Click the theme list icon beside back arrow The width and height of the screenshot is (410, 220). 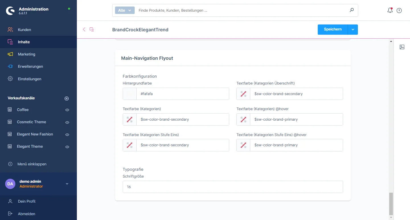click(92, 29)
